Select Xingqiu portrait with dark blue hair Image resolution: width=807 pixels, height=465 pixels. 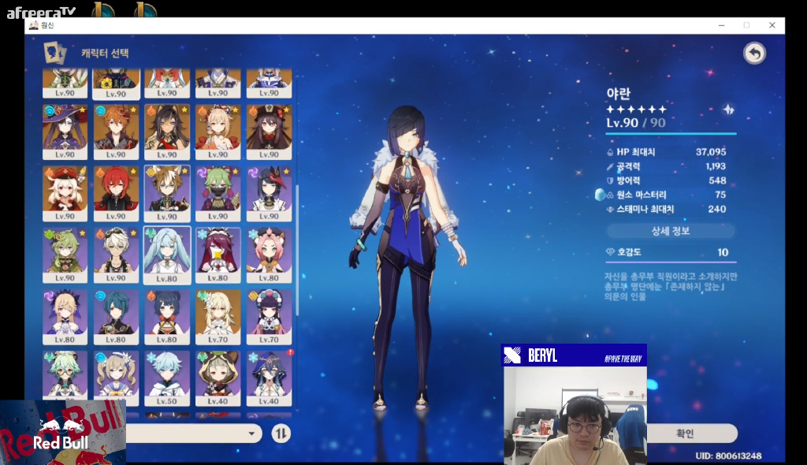pos(116,317)
